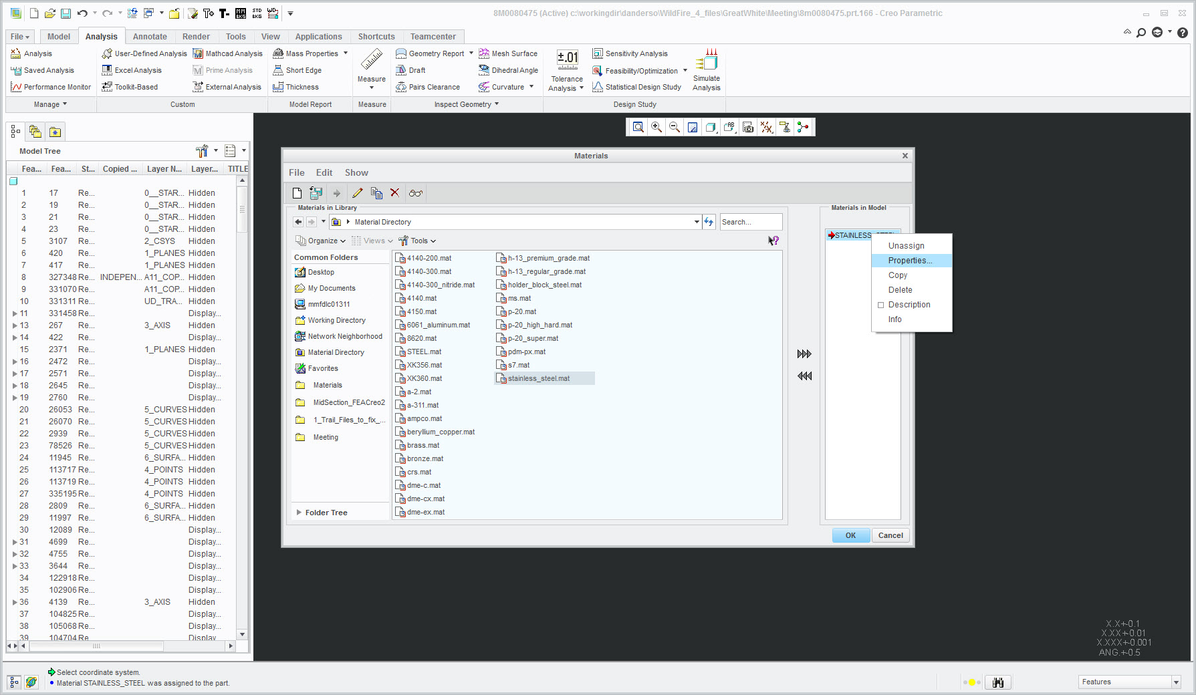Screen dimensions: 1196x695
Task: Select Dihedral Angle analysis
Action: [x=508, y=70]
